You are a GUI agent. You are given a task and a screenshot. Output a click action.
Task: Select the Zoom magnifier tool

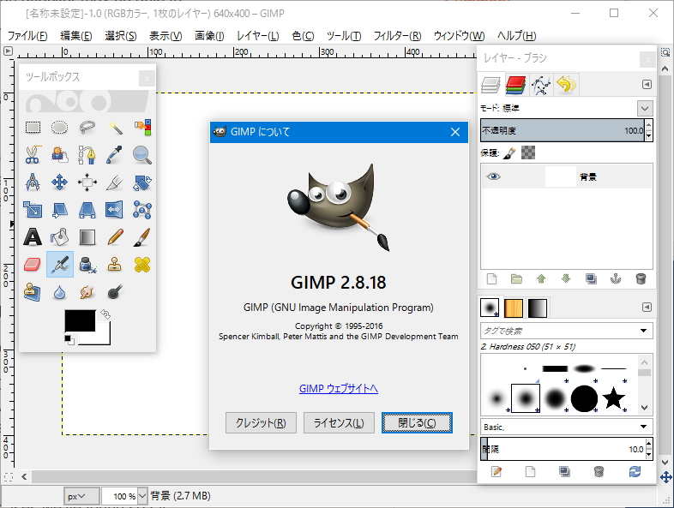(x=142, y=155)
